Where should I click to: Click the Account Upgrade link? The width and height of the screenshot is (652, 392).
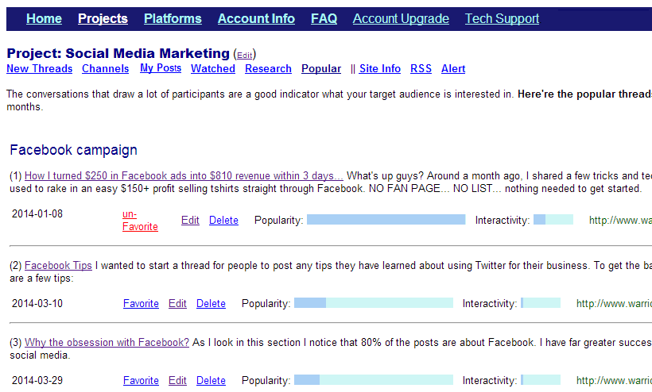[401, 19]
